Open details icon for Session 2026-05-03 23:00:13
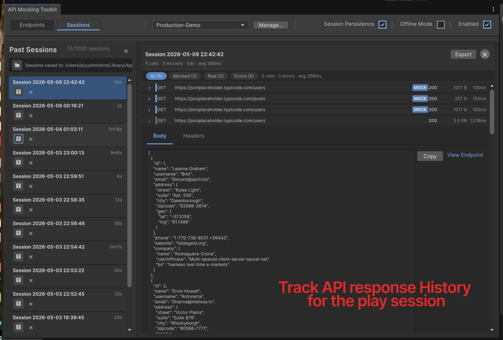503x340 pixels. click(x=18, y=162)
